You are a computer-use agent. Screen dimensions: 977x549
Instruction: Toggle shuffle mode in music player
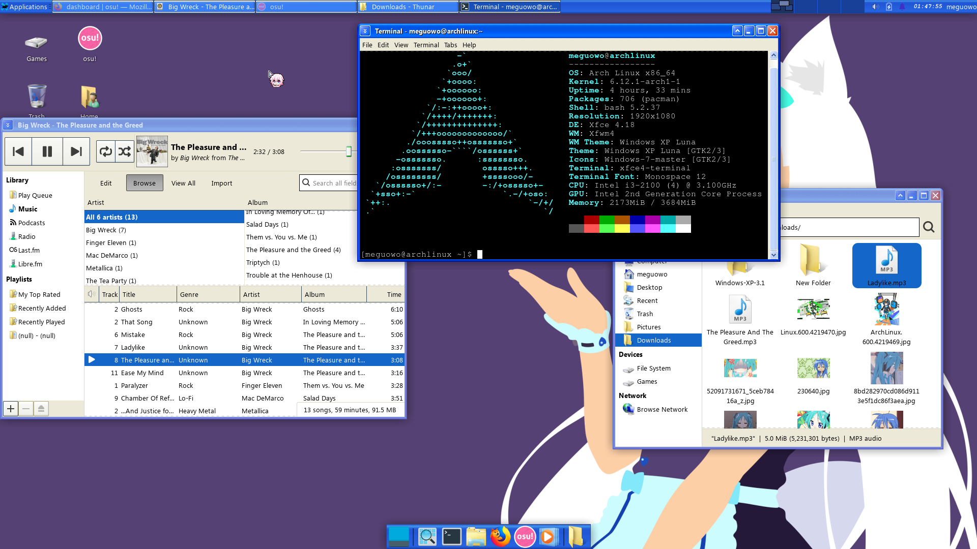pyautogui.click(x=125, y=151)
